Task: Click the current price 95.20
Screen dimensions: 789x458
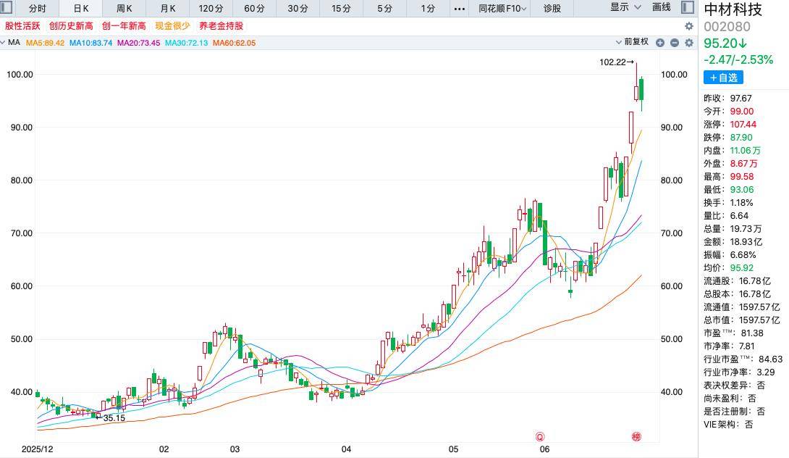Action: (725, 43)
